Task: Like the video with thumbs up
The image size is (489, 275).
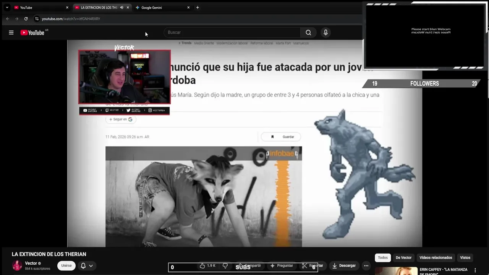Action: pyautogui.click(x=207, y=265)
